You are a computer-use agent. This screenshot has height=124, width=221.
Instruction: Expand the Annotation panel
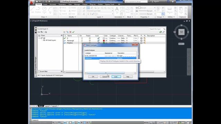pyautogui.click(x=119, y=17)
